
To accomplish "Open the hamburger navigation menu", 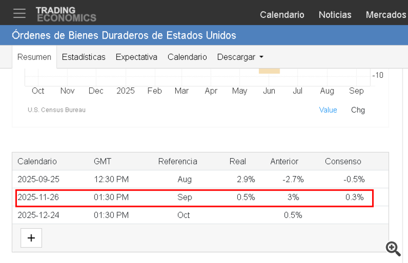I will point(20,14).
